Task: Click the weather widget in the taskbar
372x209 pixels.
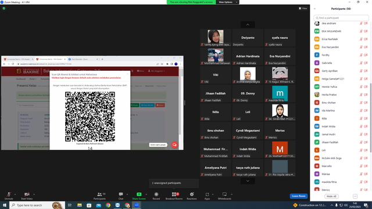Action: [x=310, y=205]
